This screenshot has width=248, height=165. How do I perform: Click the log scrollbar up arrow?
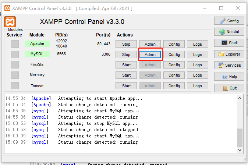coord(240,98)
